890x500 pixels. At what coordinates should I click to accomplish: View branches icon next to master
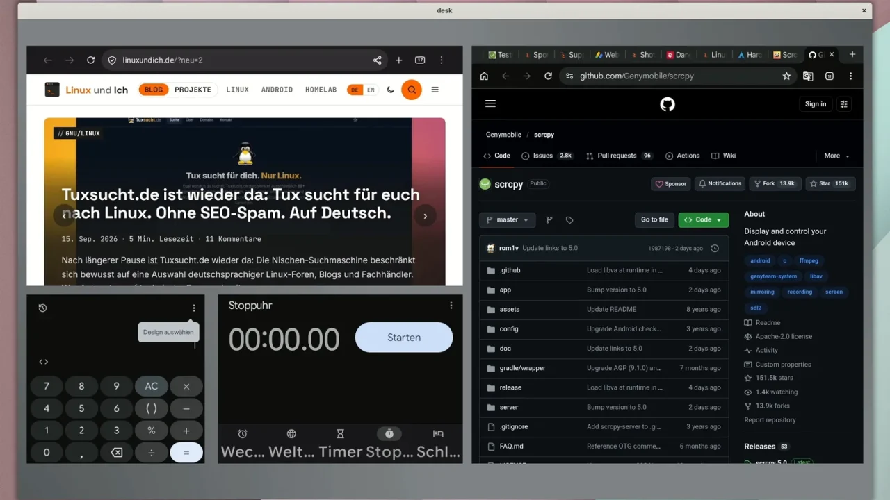[549, 220]
